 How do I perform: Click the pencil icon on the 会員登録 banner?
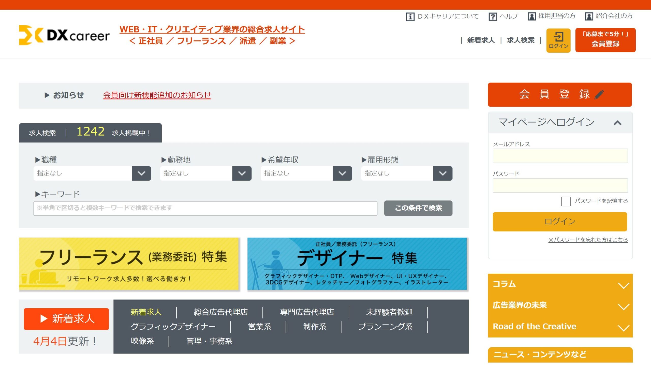(x=599, y=95)
